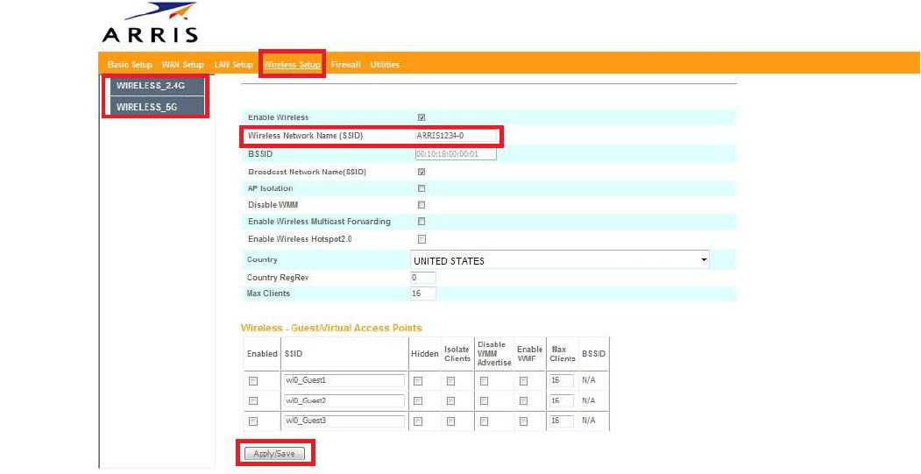921x474 pixels.
Task: Enable Wireless Multicast Forwarding checkbox
Action: 422,222
